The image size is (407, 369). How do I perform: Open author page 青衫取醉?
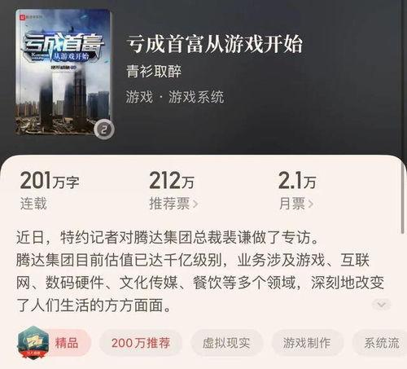click(154, 72)
